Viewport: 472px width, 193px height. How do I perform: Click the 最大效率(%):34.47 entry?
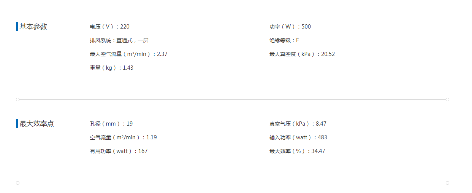(297, 151)
